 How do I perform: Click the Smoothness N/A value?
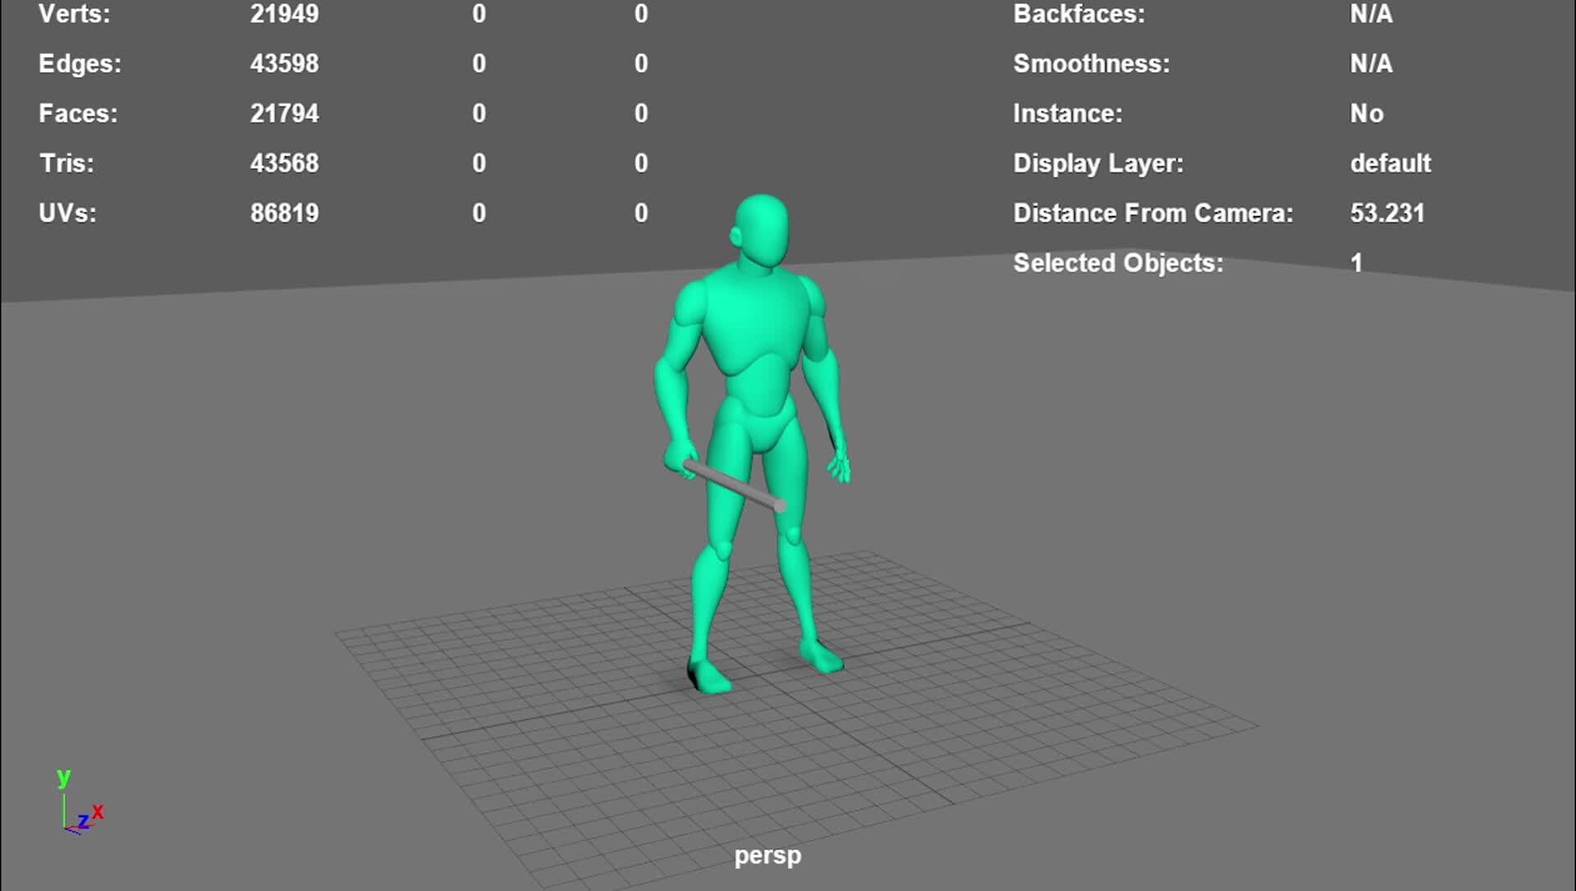1371,63
